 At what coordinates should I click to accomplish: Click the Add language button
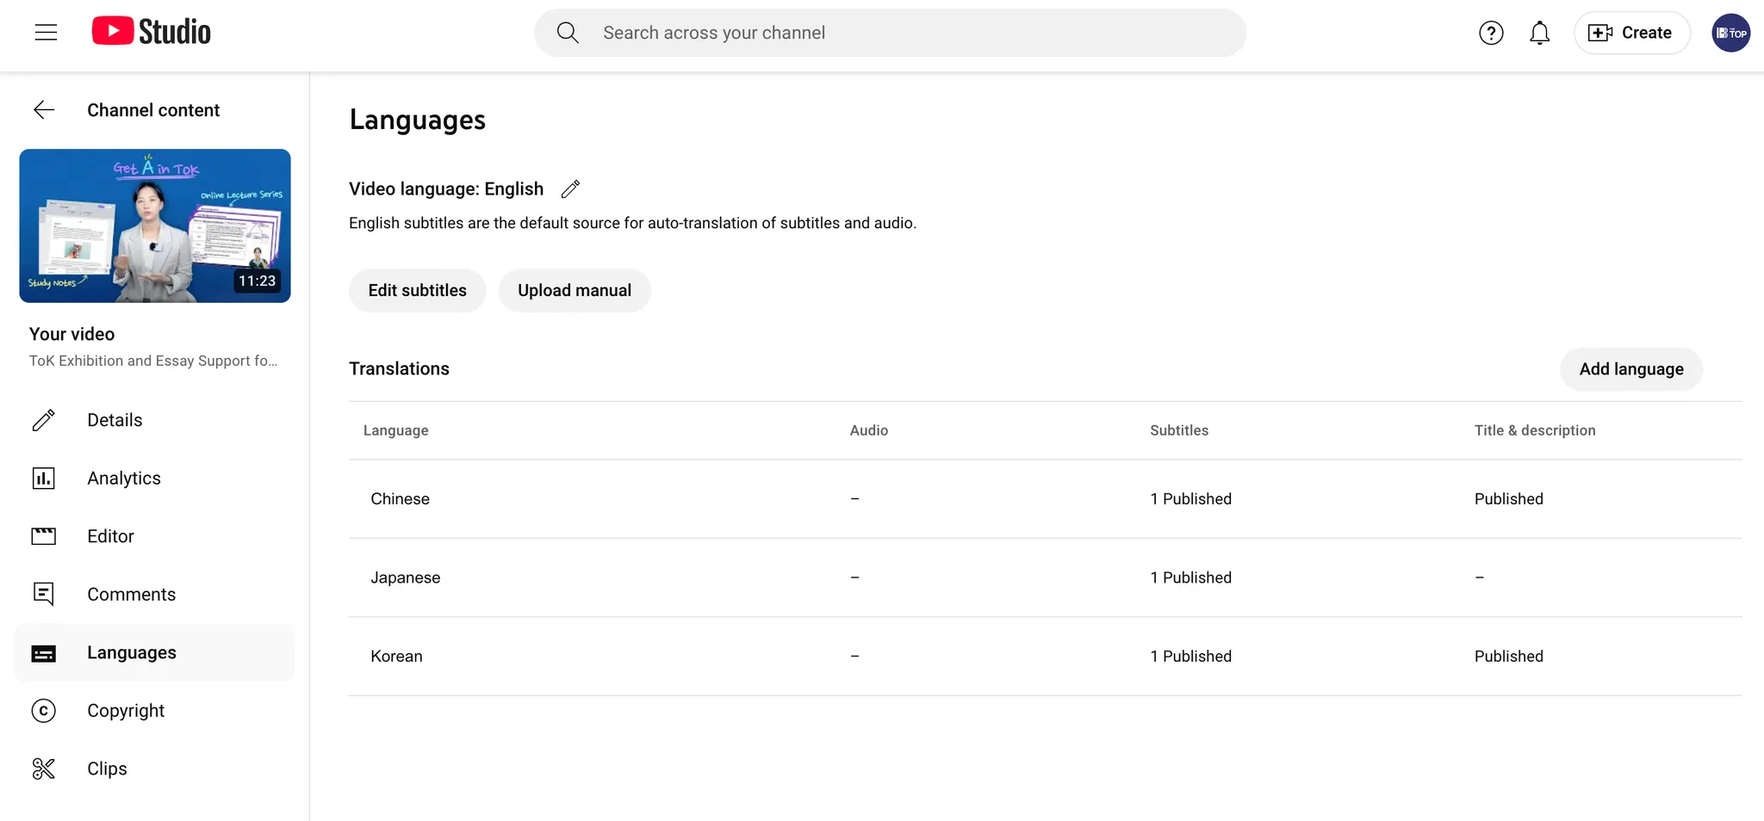(x=1630, y=369)
